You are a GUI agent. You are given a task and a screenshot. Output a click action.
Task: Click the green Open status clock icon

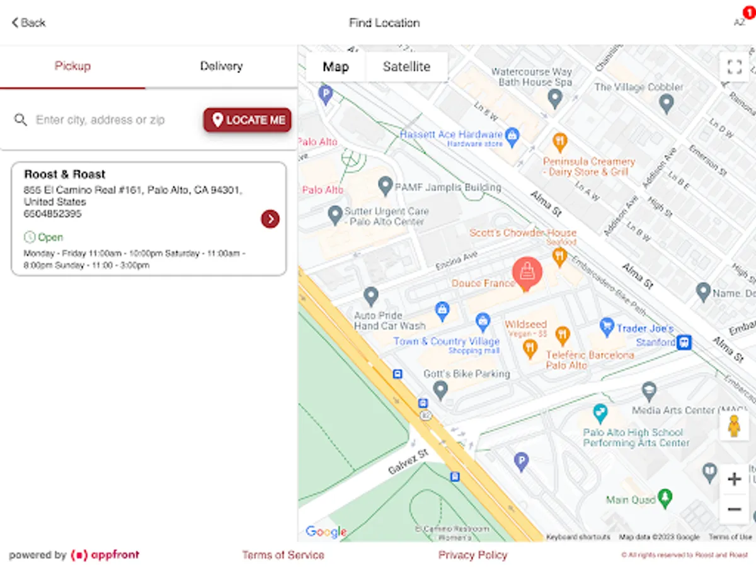point(29,237)
